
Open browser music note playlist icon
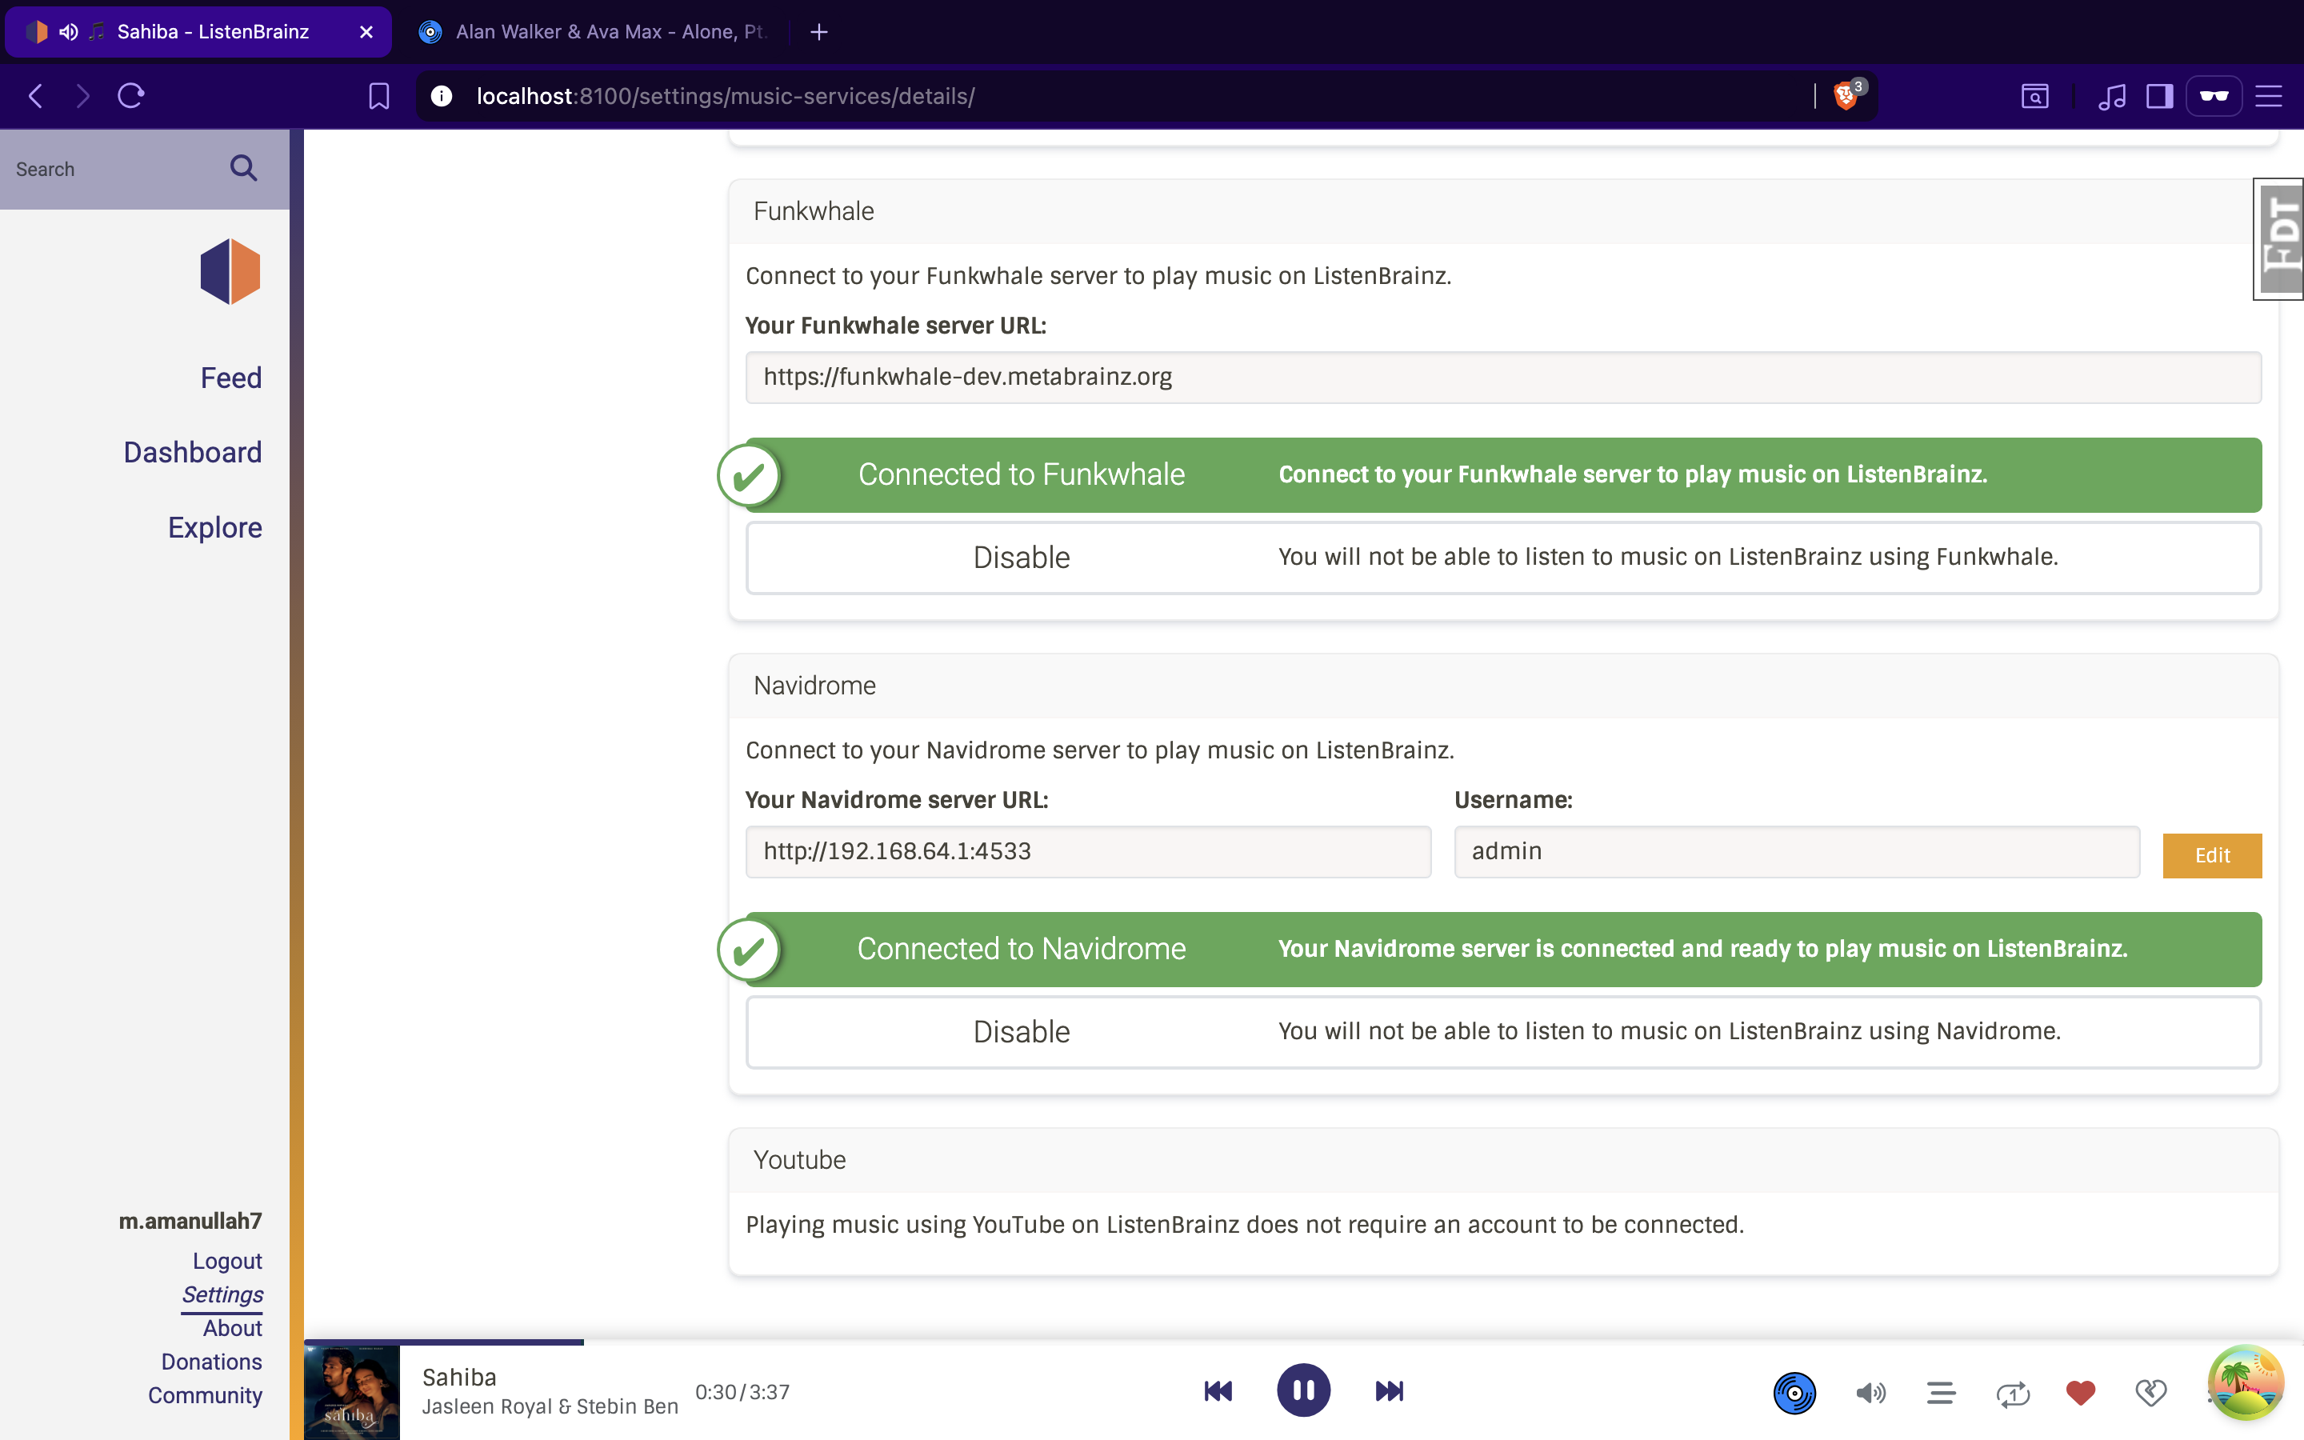pos(2112,96)
